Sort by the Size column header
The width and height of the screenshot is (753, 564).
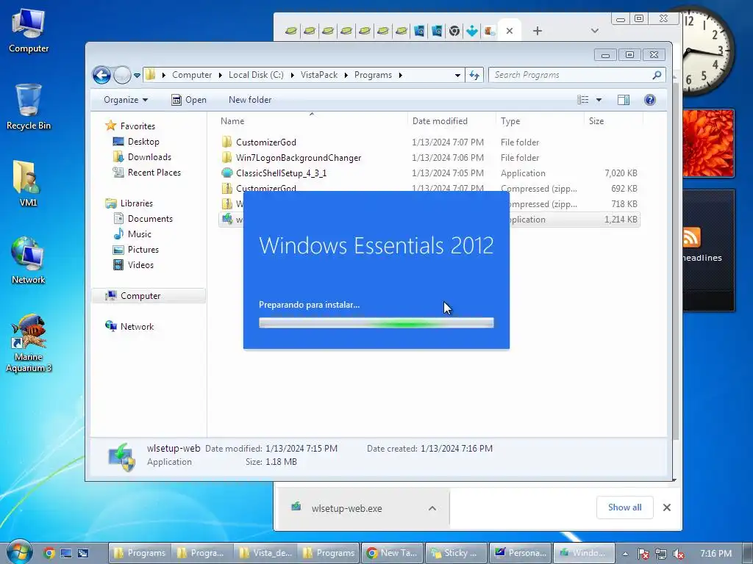(613, 121)
